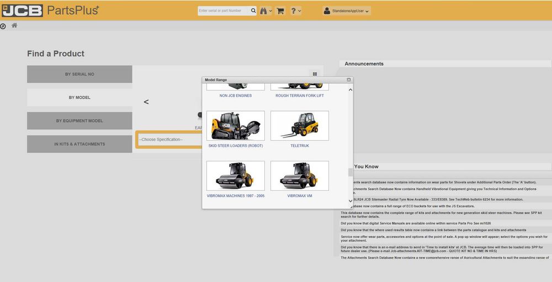Click SKID STEER LOADERS (ROBOT) link
The height and width of the screenshot is (282, 552).
[x=236, y=146]
